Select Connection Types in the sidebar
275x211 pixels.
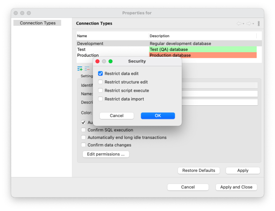pos(38,23)
